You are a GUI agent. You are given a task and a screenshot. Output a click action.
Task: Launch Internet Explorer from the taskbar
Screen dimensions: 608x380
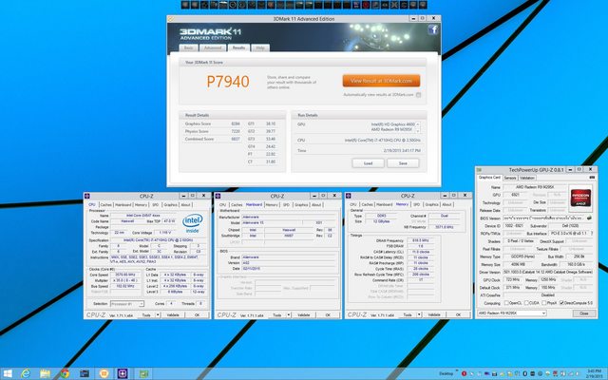[26, 373]
